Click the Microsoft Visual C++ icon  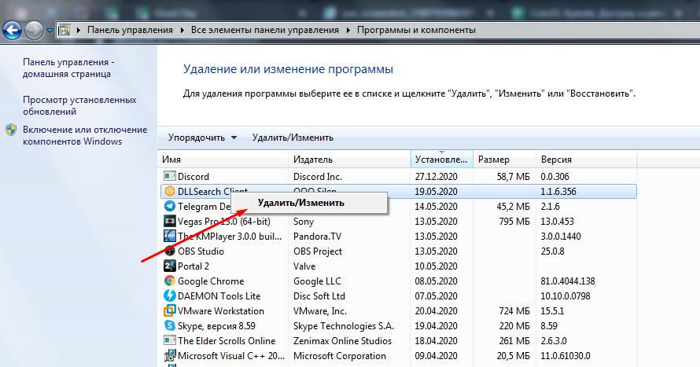click(170, 355)
